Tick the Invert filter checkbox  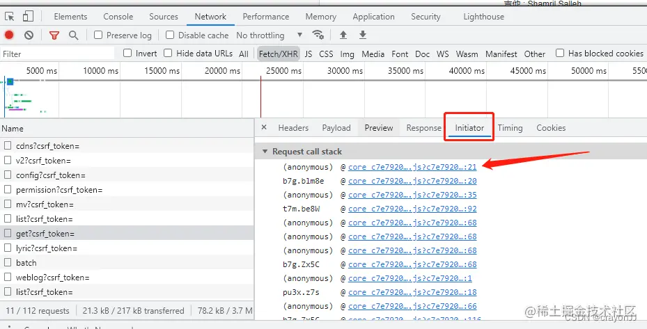127,53
